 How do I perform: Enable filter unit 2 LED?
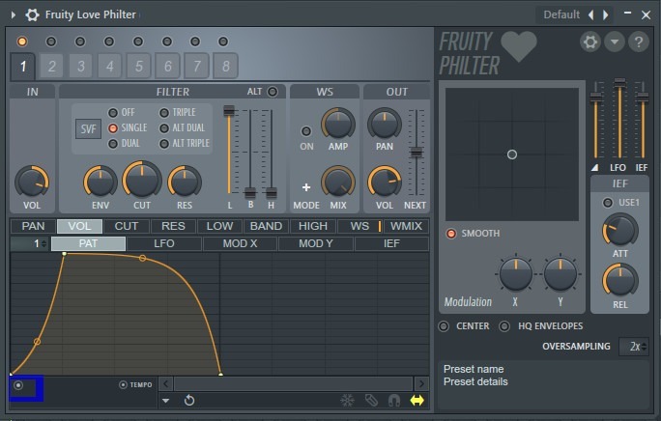click(51, 42)
